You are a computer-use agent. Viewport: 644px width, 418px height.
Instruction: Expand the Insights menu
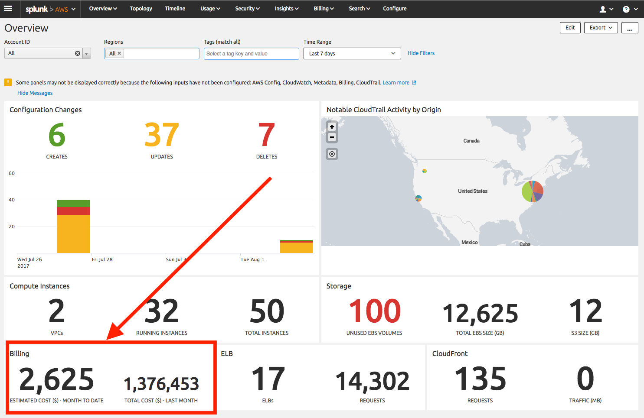287,9
